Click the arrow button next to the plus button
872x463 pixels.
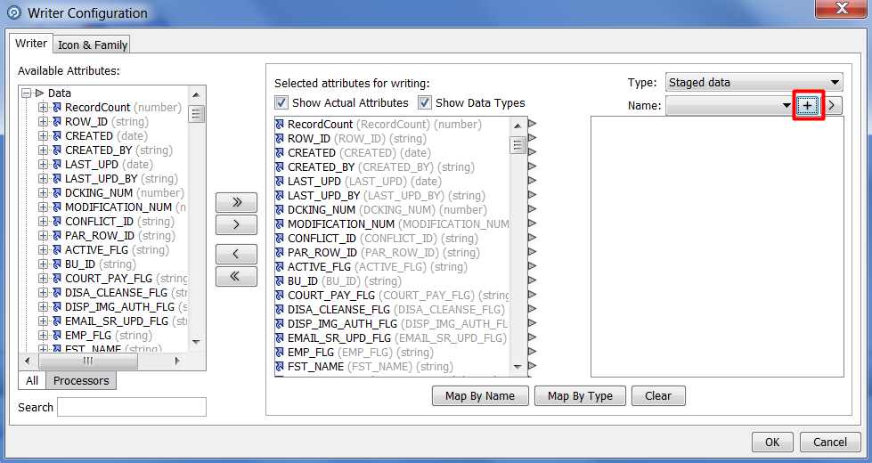click(831, 106)
